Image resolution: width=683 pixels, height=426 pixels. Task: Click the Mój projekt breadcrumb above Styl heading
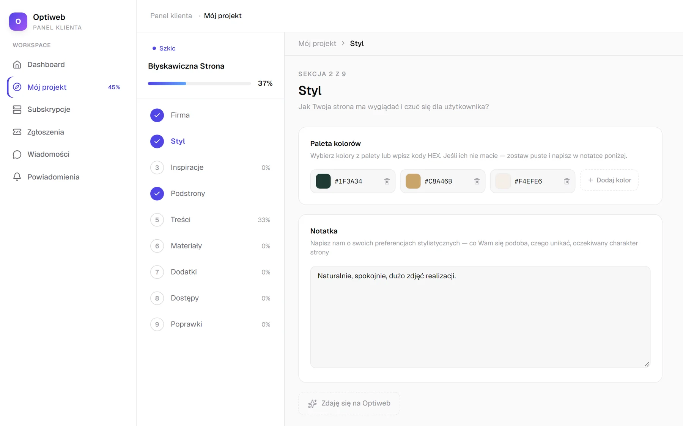tap(317, 44)
